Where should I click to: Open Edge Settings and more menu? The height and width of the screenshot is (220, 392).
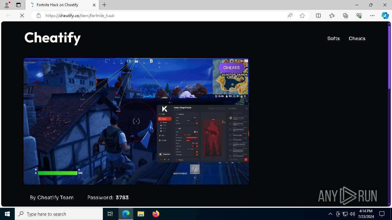point(372,16)
